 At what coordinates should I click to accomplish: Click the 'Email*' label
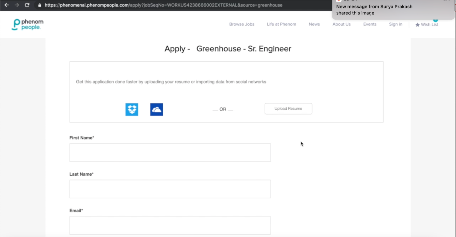click(76, 211)
